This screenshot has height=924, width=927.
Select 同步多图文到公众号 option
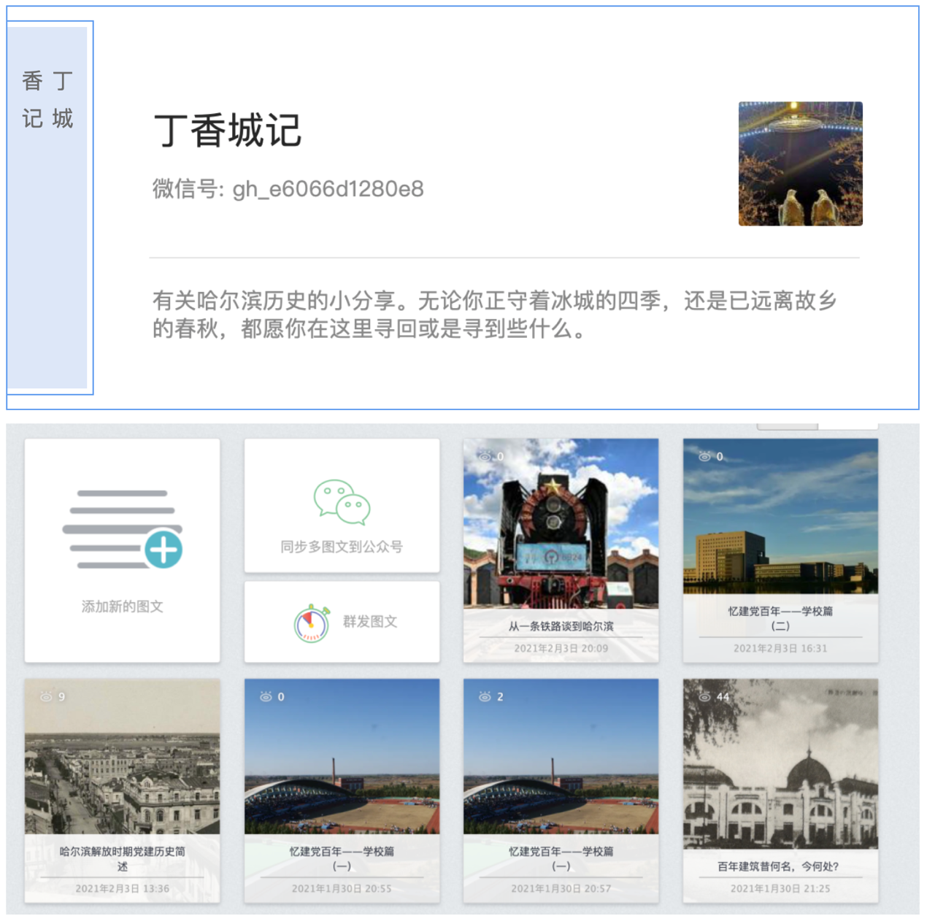pyautogui.click(x=342, y=547)
